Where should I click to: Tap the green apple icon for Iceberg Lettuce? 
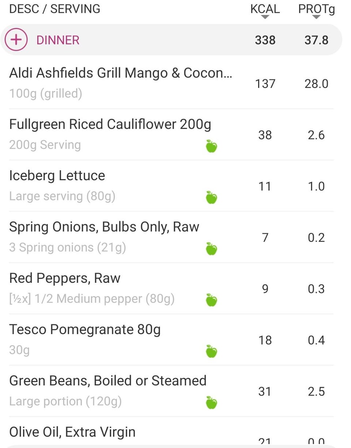point(211,197)
